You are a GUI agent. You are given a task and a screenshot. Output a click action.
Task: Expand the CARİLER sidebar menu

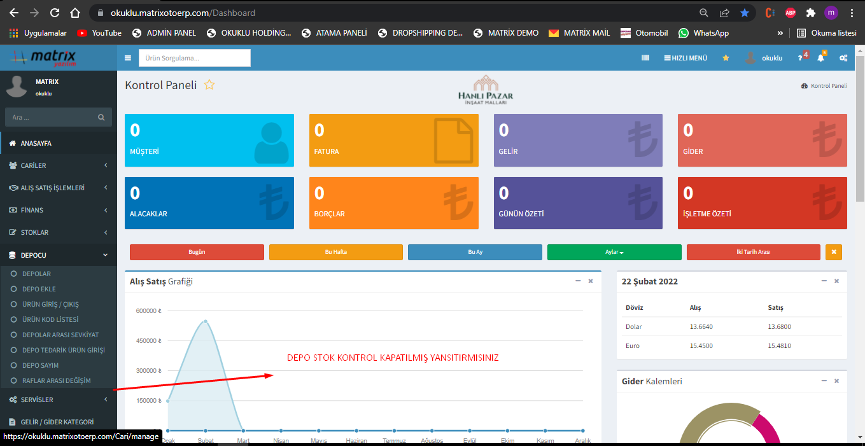58,165
